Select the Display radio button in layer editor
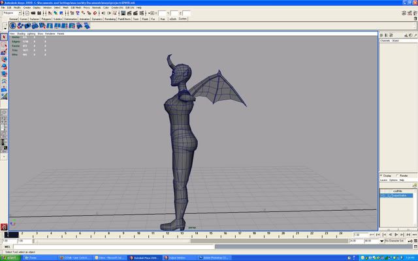The width and height of the screenshot is (418, 261). pos(382,176)
